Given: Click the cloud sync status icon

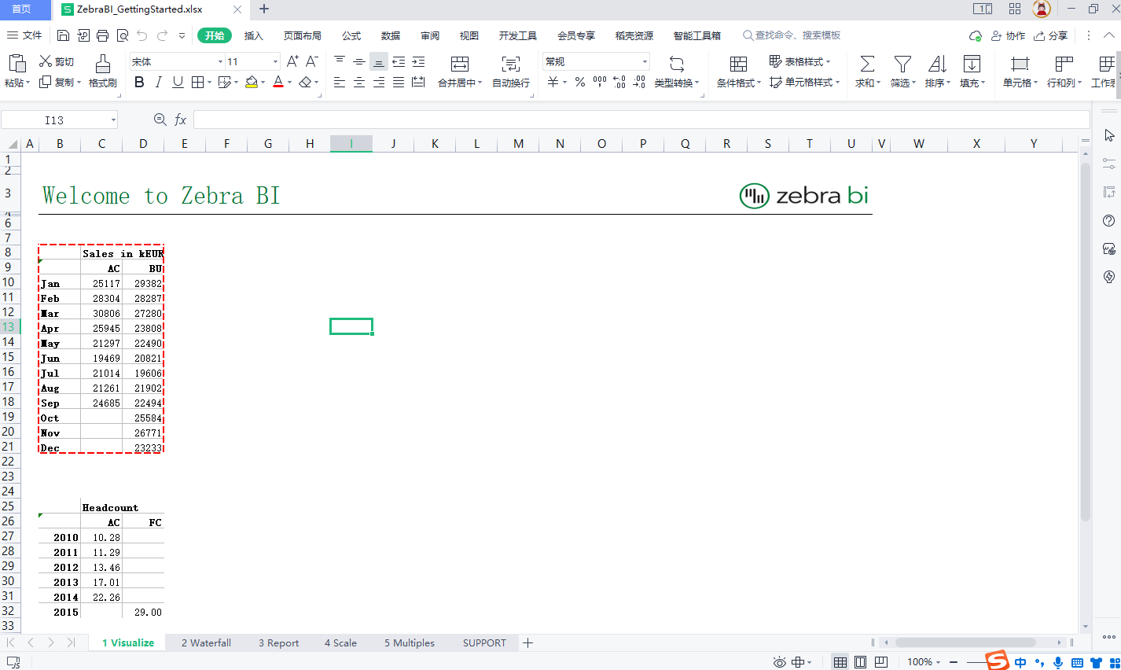Looking at the screenshot, I should tap(976, 35).
